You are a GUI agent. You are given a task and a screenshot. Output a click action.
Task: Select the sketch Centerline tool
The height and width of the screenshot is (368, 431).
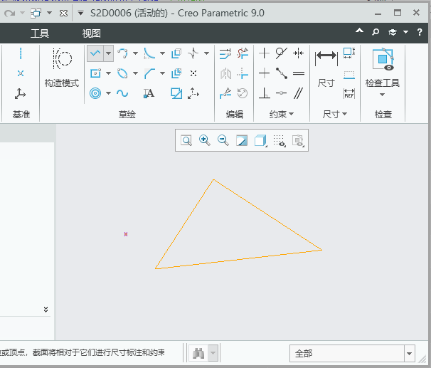193,53
